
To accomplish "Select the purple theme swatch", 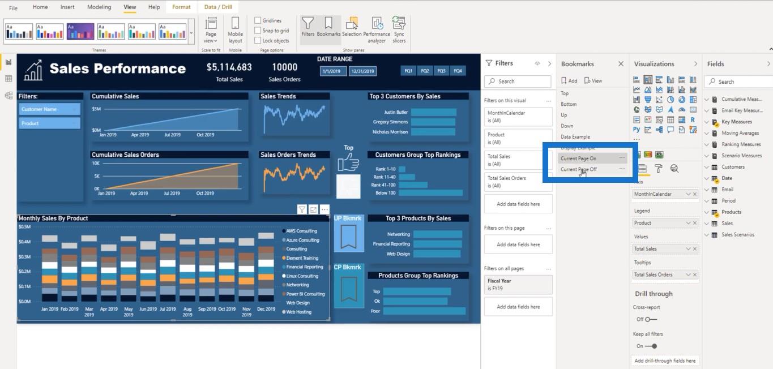I will coord(80,31).
